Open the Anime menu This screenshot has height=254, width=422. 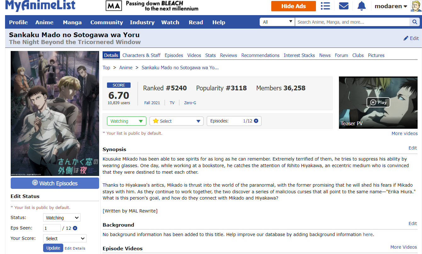pyautogui.click(x=44, y=22)
